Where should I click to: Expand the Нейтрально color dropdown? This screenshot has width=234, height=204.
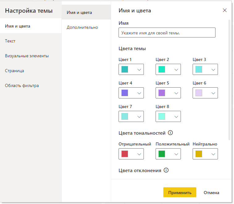[205, 154]
